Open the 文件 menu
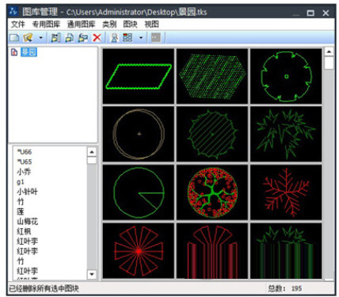The width and height of the screenshot is (339, 297). tap(17, 25)
